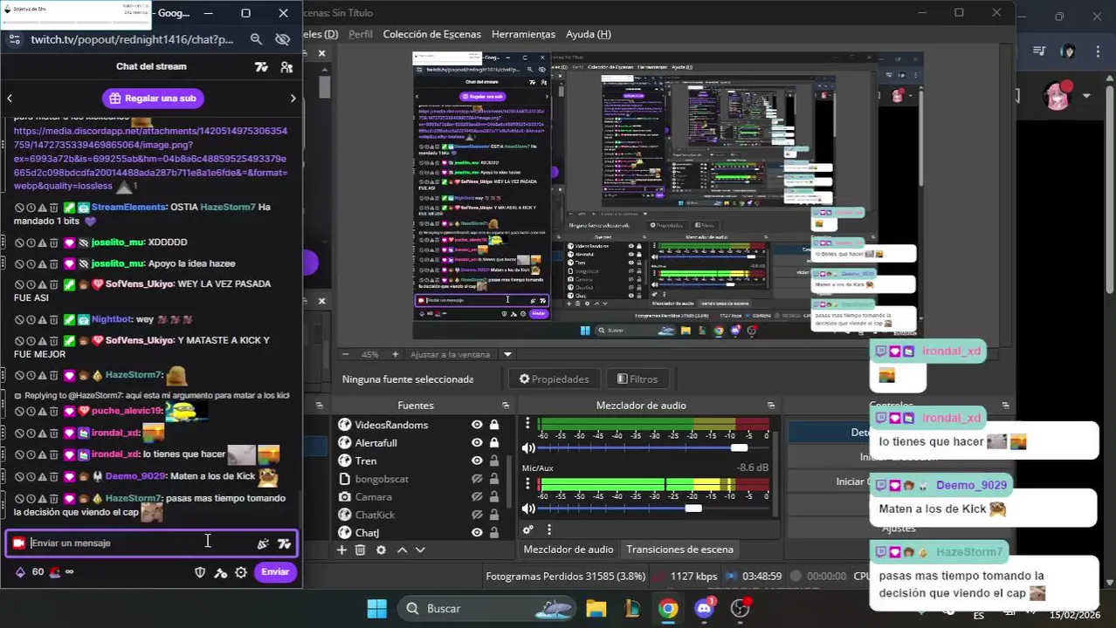Zoom out preview with minus icon

pos(346,354)
